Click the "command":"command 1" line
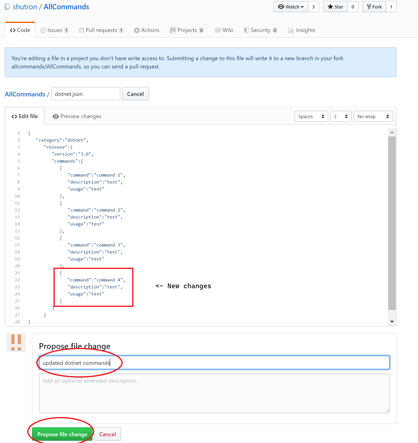 tap(96, 175)
